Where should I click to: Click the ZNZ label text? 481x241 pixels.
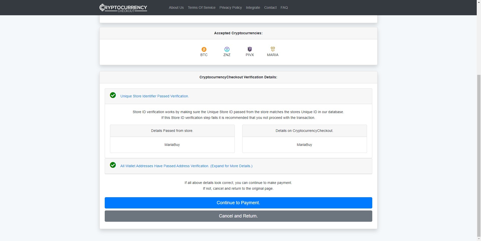(227, 55)
